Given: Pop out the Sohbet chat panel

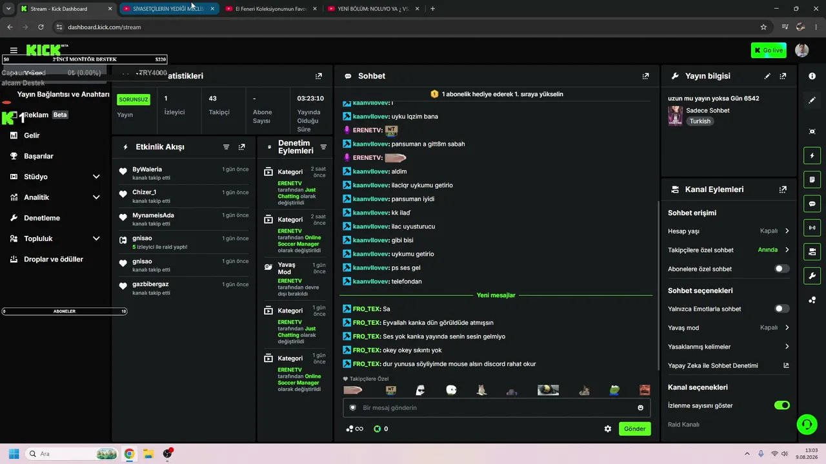Looking at the screenshot, I should tap(645, 76).
